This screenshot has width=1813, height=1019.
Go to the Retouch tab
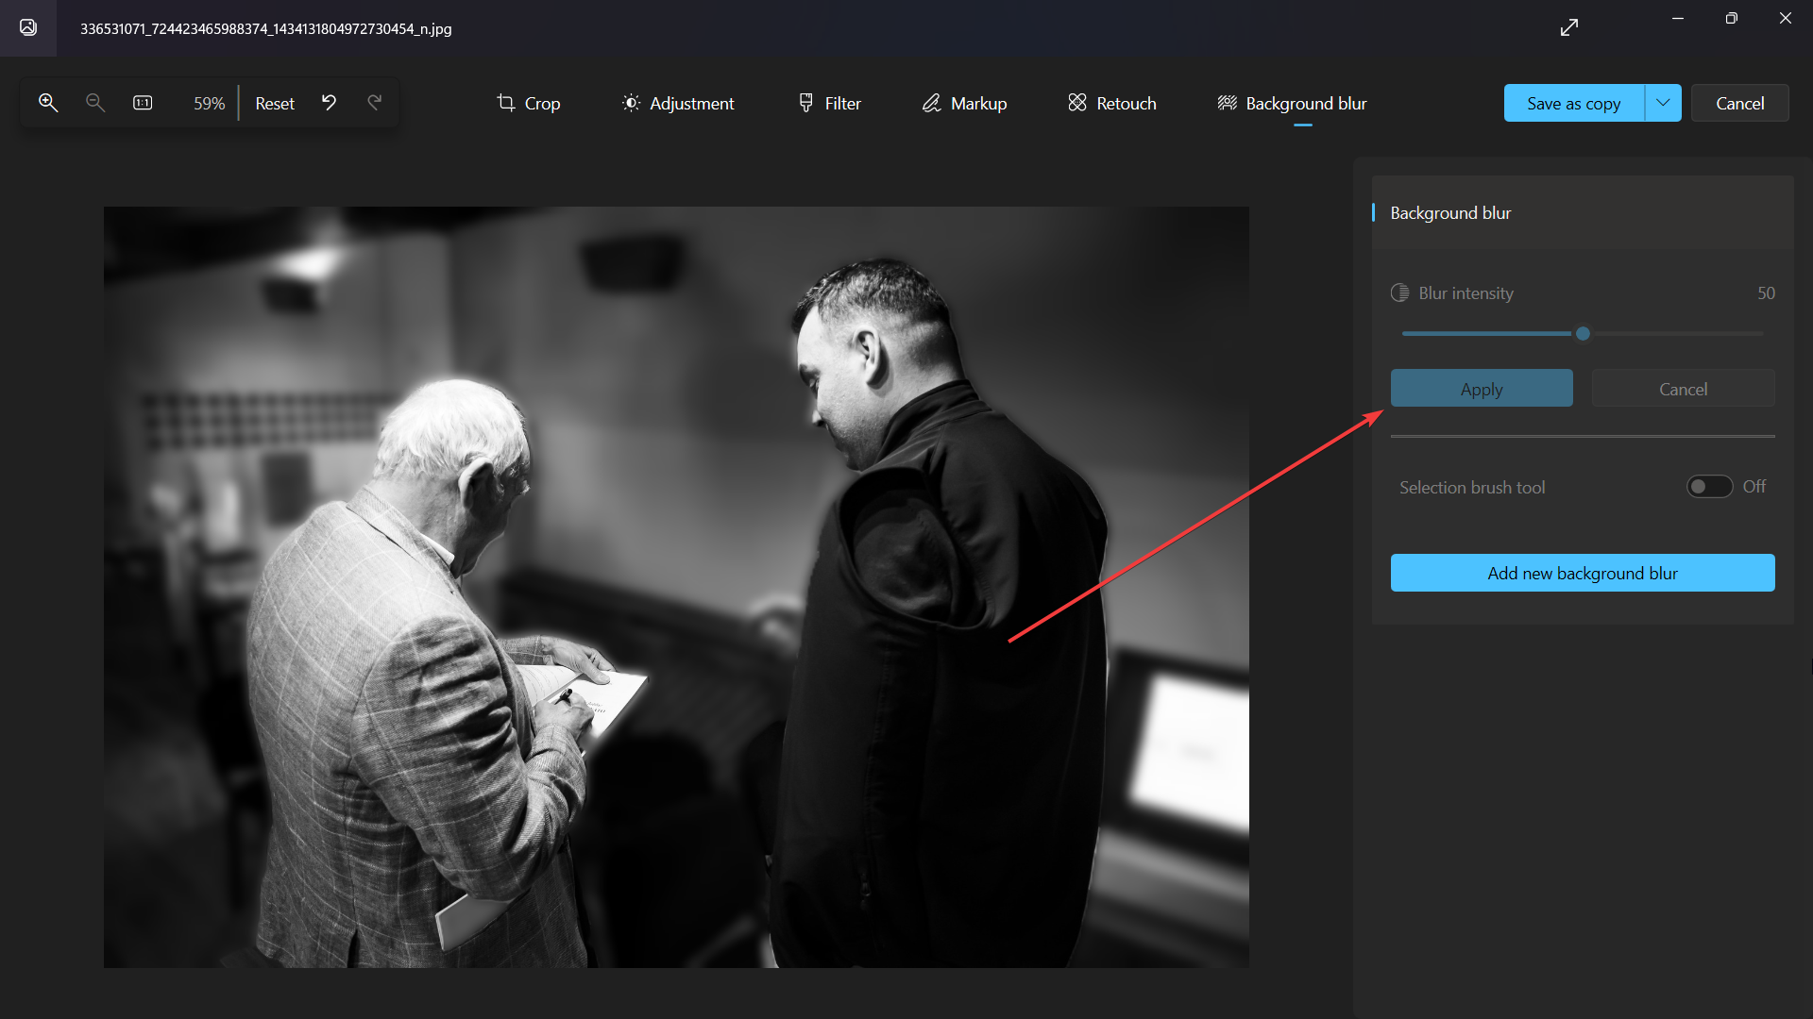1111,103
